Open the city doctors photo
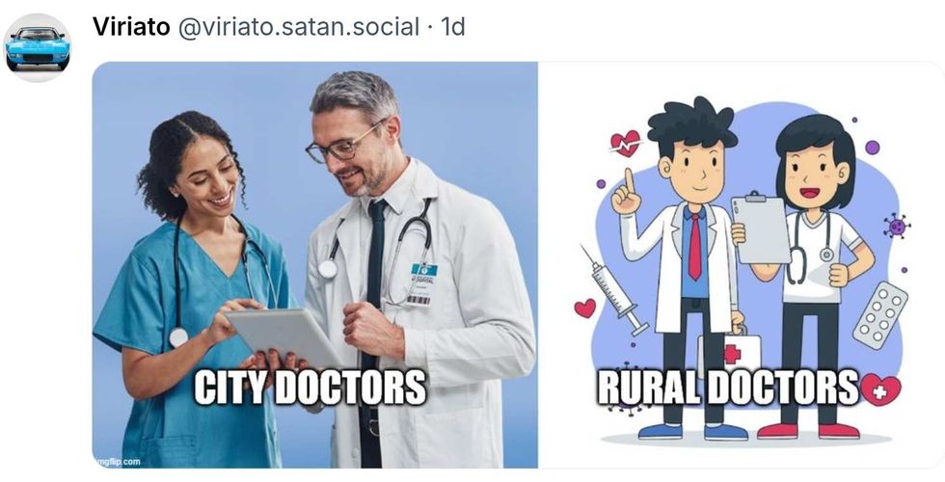The width and height of the screenshot is (945, 482). (x=314, y=264)
